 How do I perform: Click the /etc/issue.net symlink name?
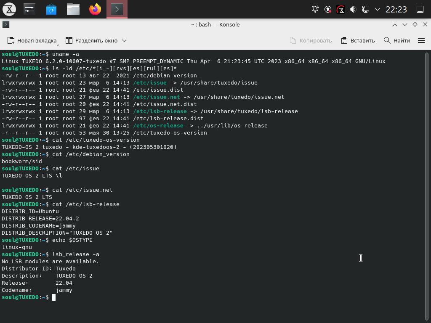pyautogui.click(x=157, y=97)
